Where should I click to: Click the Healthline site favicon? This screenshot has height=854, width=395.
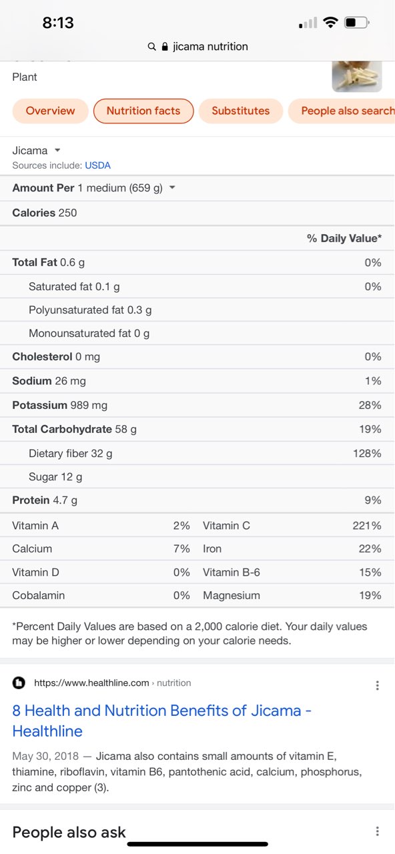(19, 683)
